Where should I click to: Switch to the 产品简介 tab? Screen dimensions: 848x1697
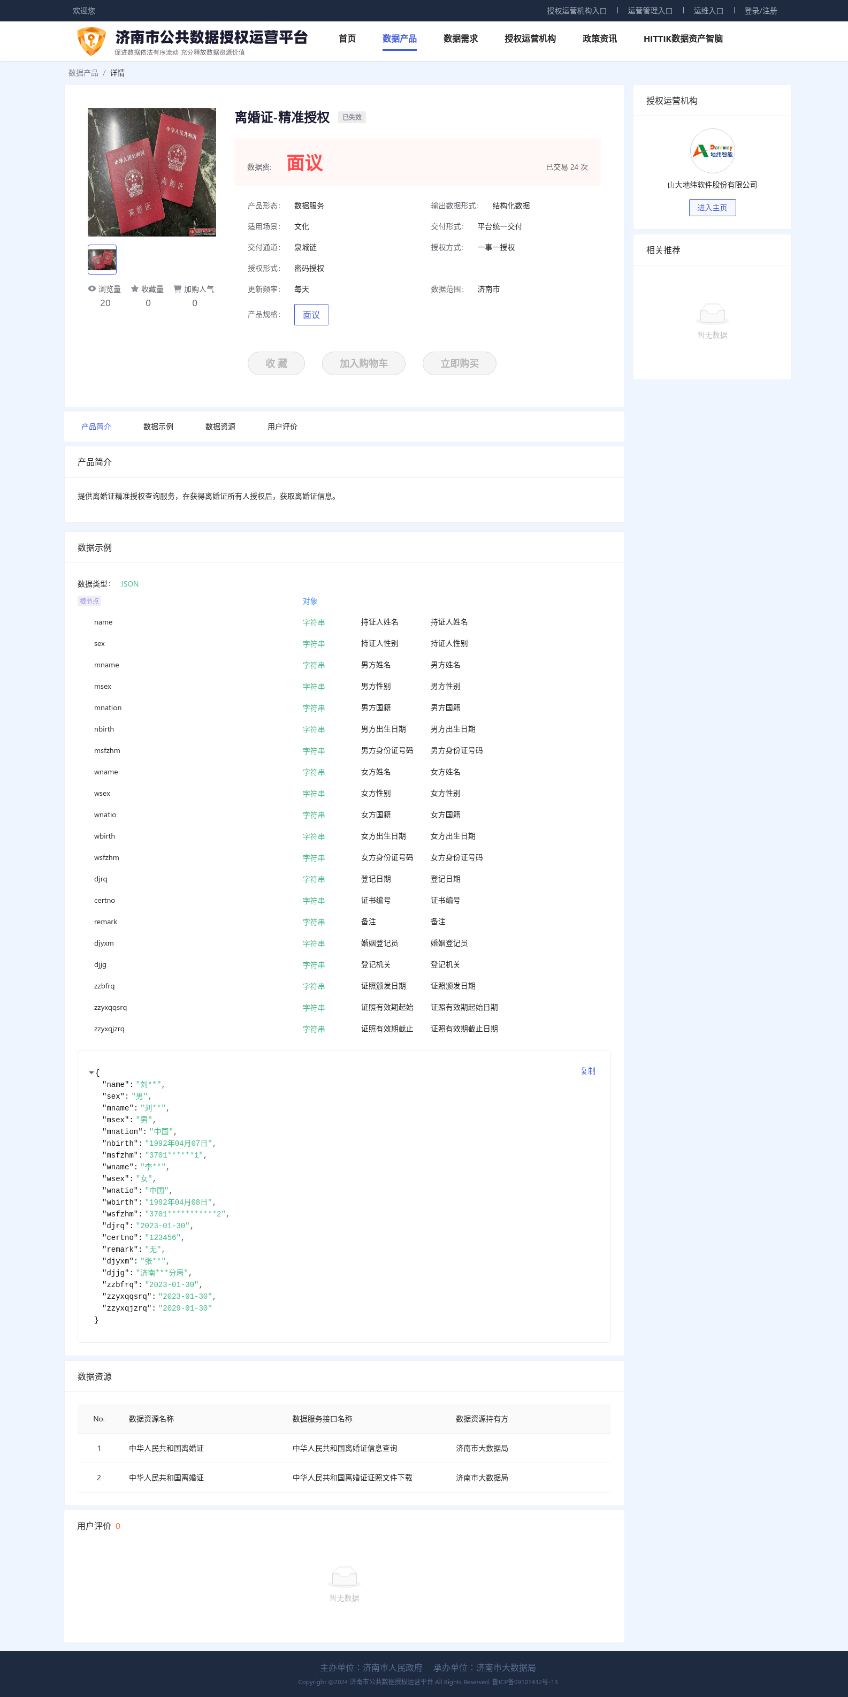[x=96, y=427]
